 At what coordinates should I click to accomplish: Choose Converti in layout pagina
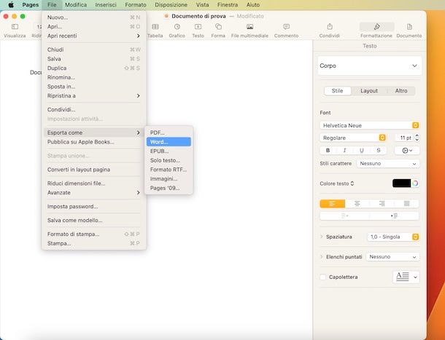click(93, 170)
